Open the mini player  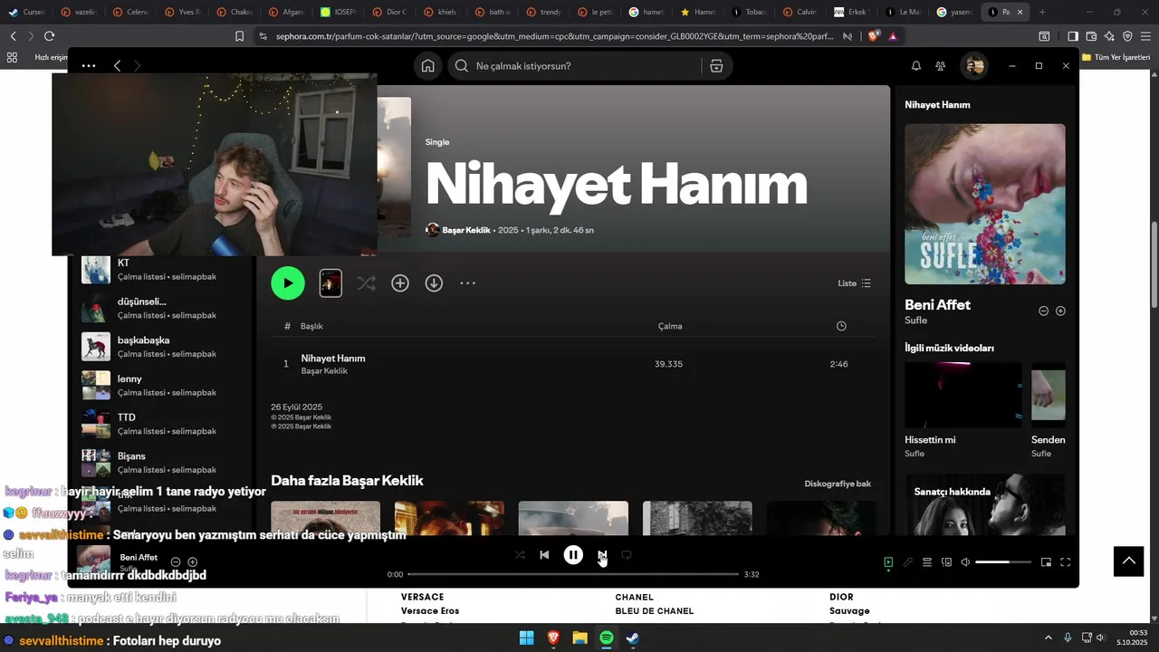click(1046, 562)
